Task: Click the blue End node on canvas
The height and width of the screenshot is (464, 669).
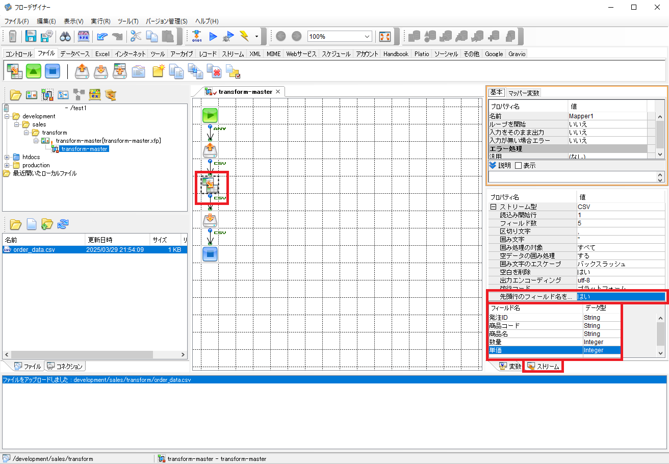Action: (x=210, y=254)
